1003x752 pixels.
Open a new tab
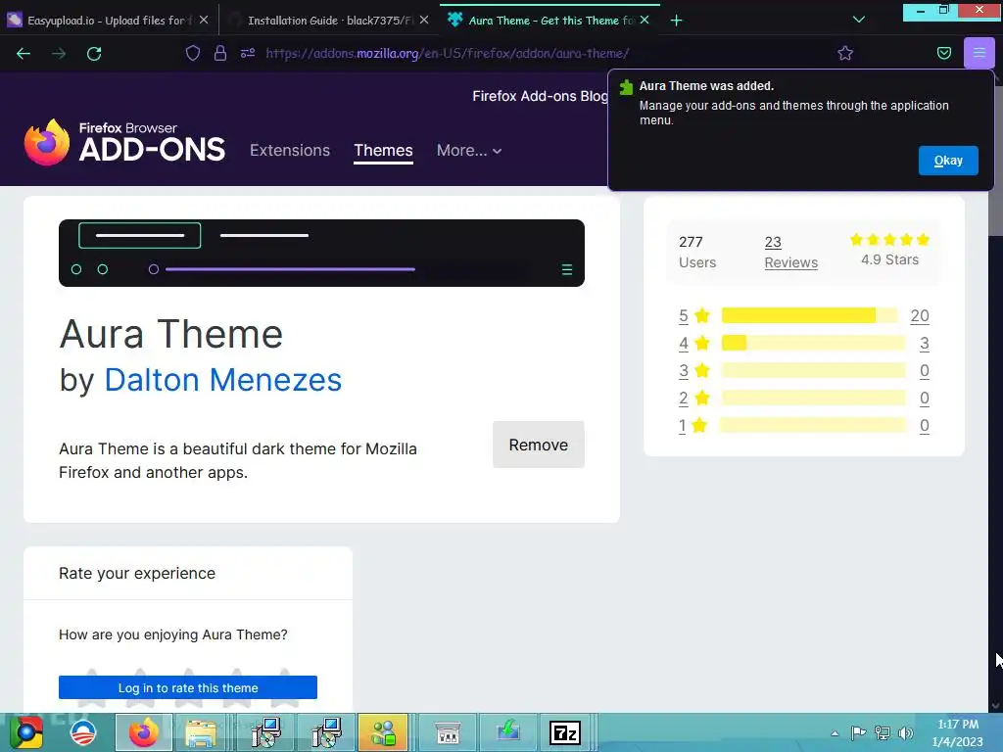coord(676,21)
